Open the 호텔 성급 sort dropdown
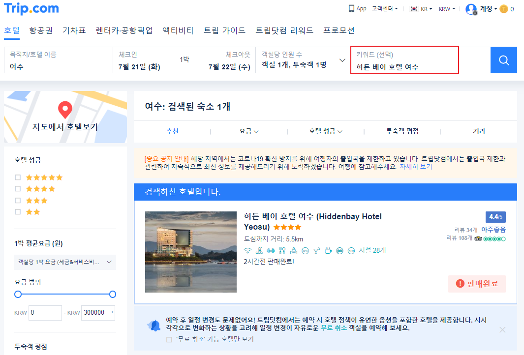Screen dimensions: 524x355 coord(326,131)
